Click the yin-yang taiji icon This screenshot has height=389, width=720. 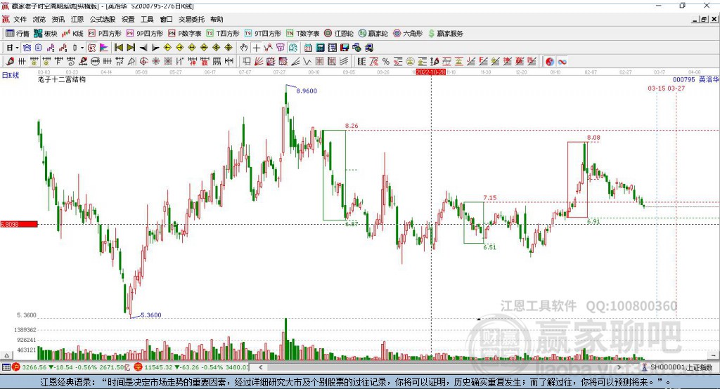click(550, 62)
